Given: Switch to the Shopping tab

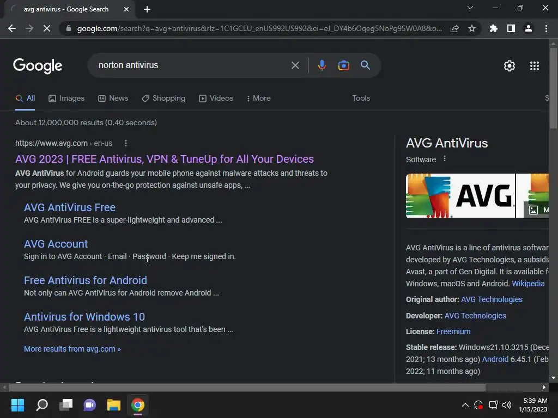Looking at the screenshot, I should point(163,99).
